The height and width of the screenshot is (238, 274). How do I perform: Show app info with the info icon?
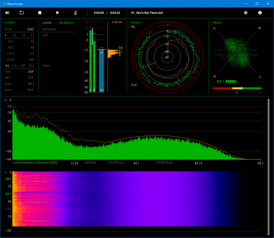coord(260,13)
